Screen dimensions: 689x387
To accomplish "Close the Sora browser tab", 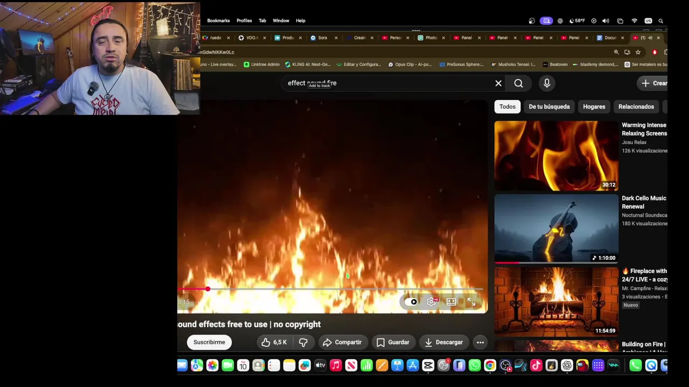I will 336,38.
